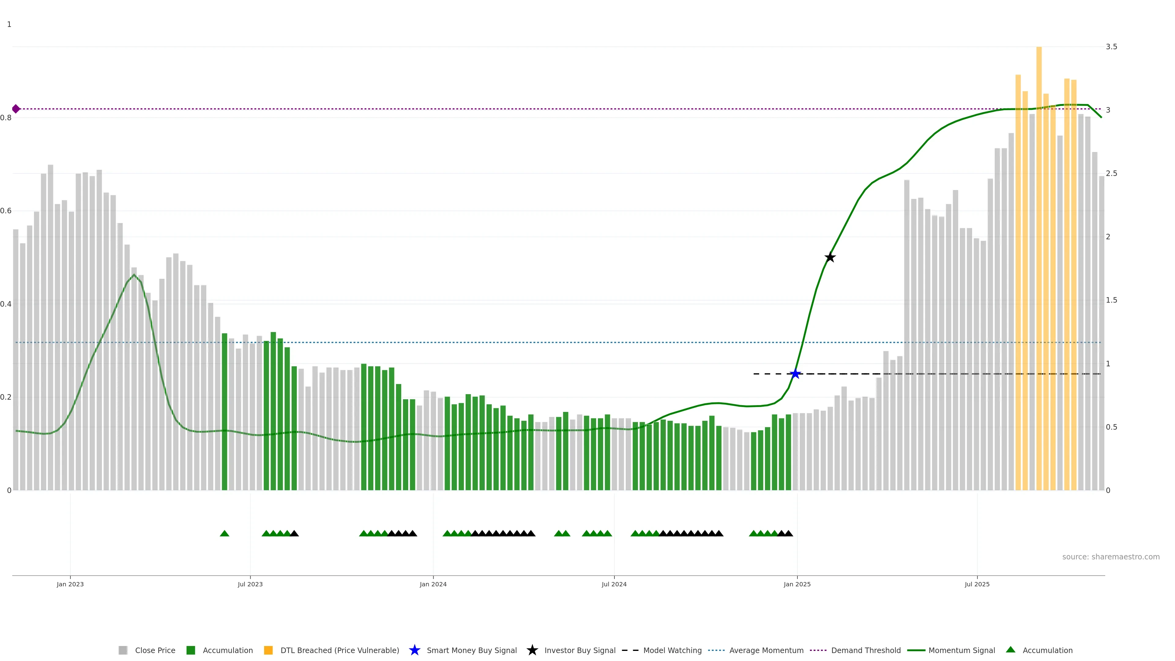Toggle Close Price legend entry
The image size is (1175, 661).
tap(155, 650)
